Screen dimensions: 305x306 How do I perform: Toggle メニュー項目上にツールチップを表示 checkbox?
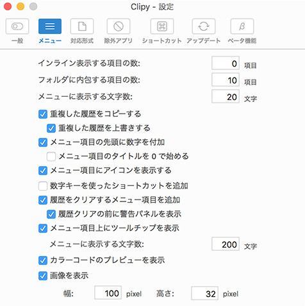(43, 228)
